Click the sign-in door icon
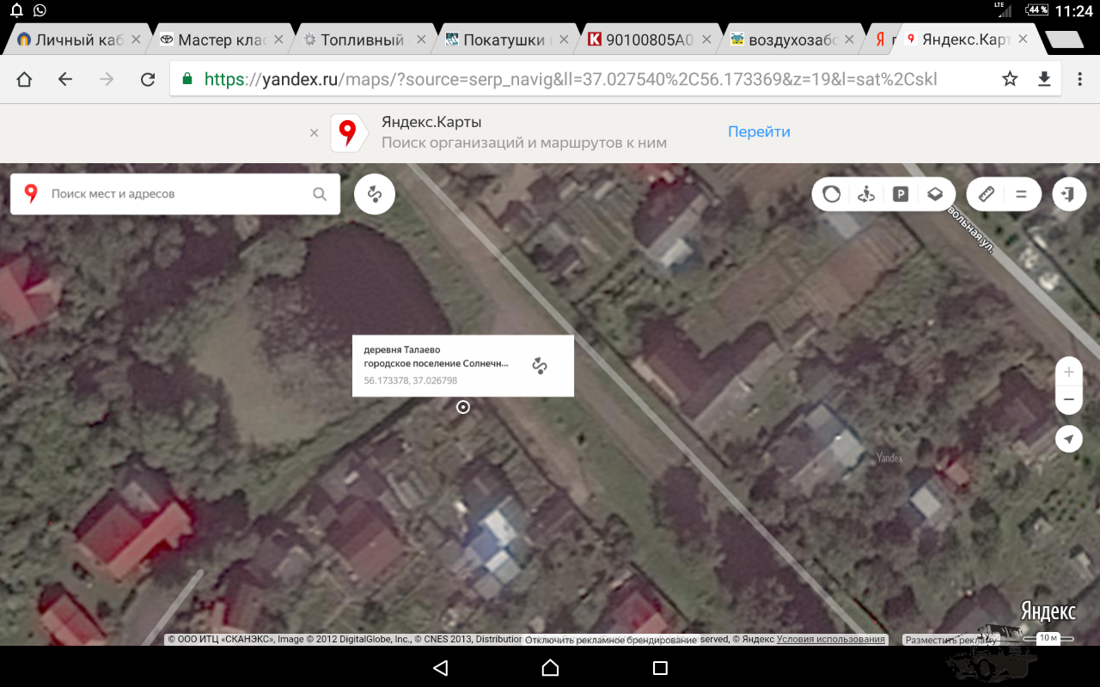 [1069, 194]
